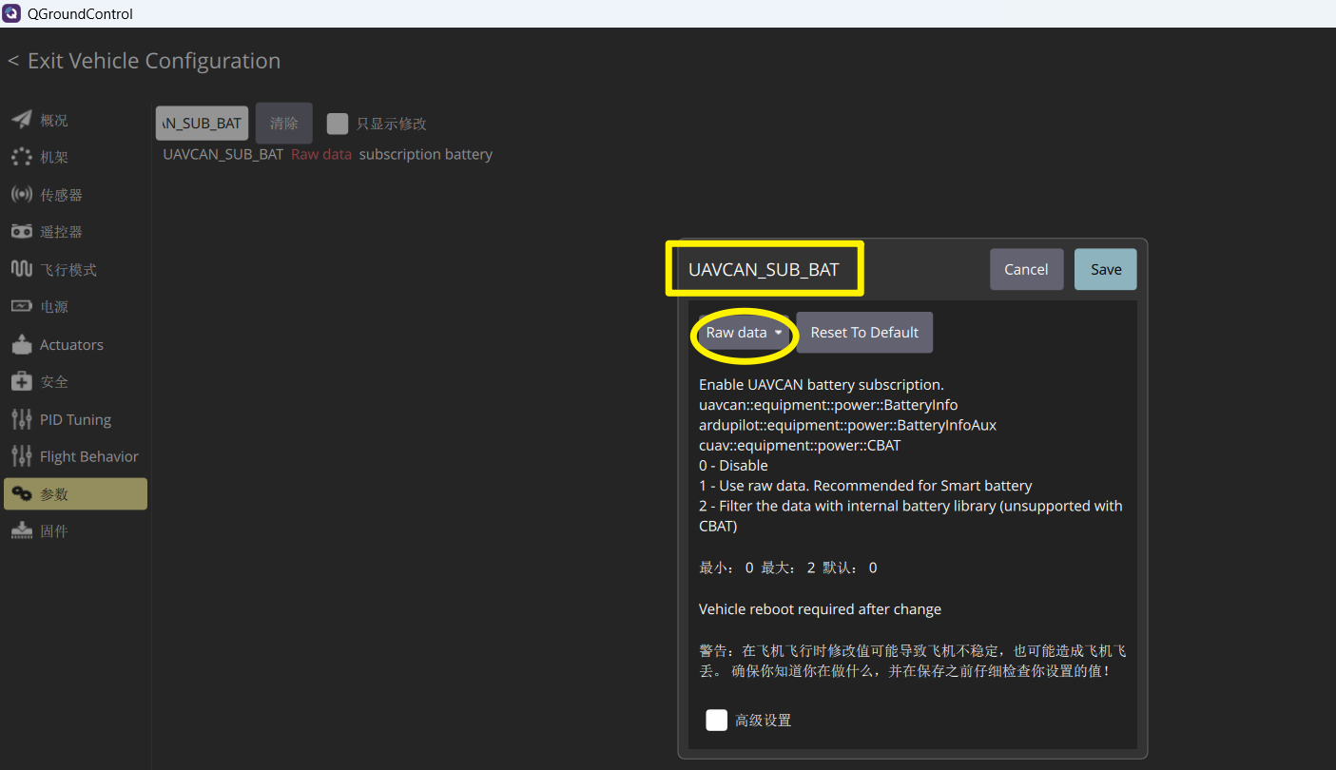1336x770 pixels.
Task: Go to the 传感器 sensors section
Action: [74, 195]
